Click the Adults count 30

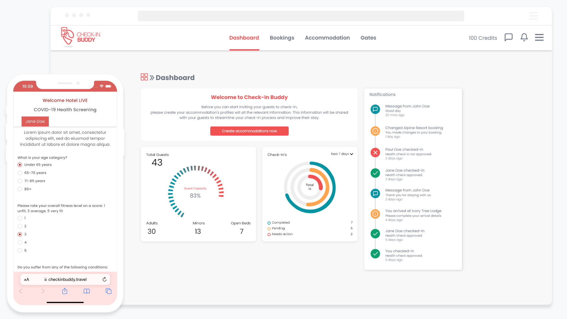tap(151, 232)
